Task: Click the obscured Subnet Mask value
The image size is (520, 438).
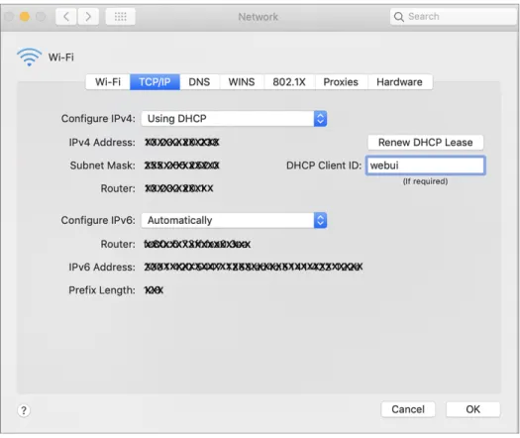Action: (181, 165)
